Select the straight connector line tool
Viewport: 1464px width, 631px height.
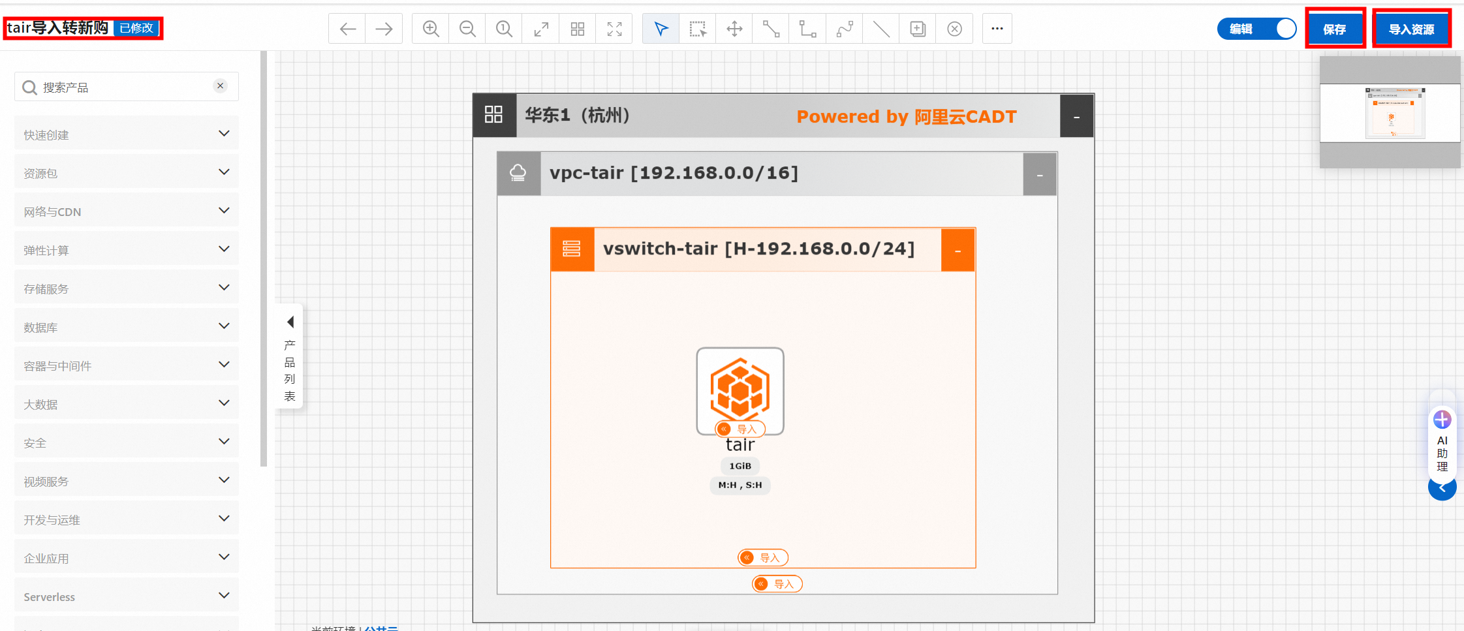coord(771,29)
